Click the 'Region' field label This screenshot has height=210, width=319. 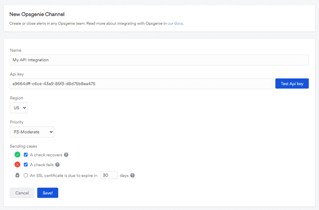16,98
